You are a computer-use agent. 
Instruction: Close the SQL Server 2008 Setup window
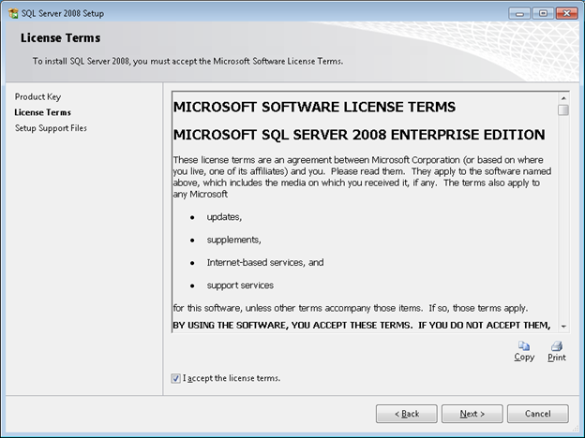tap(566, 13)
